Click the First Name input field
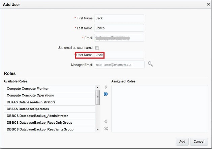Viewport: 212px width, 149px height. pos(119,18)
